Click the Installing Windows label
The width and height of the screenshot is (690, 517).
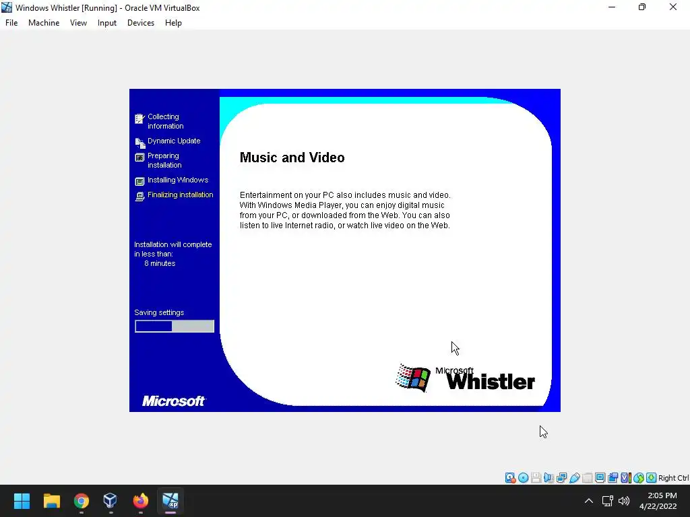point(178,180)
